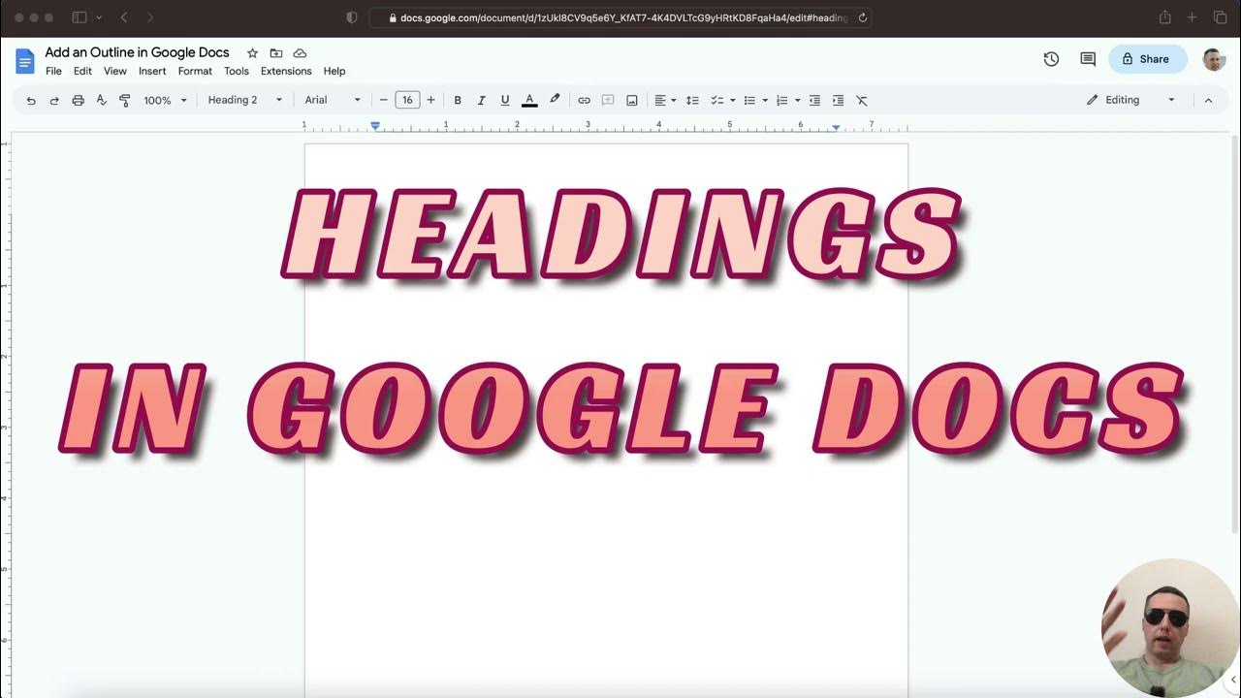Viewport: 1241px width, 698px height.
Task: Undo the last action
Action: pyautogui.click(x=31, y=100)
